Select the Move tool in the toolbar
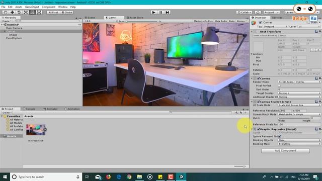This screenshot has width=322, height=181. (12, 12)
